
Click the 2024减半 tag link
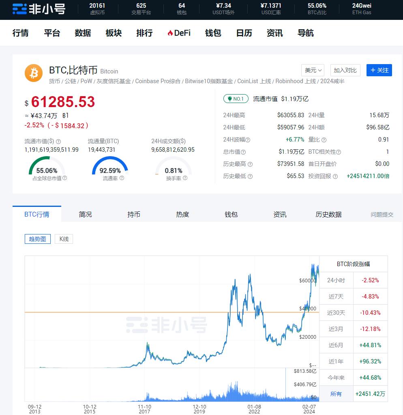tap(332, 81)
